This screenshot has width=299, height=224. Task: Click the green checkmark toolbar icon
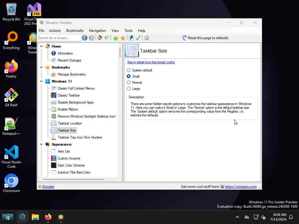point(138,38)
